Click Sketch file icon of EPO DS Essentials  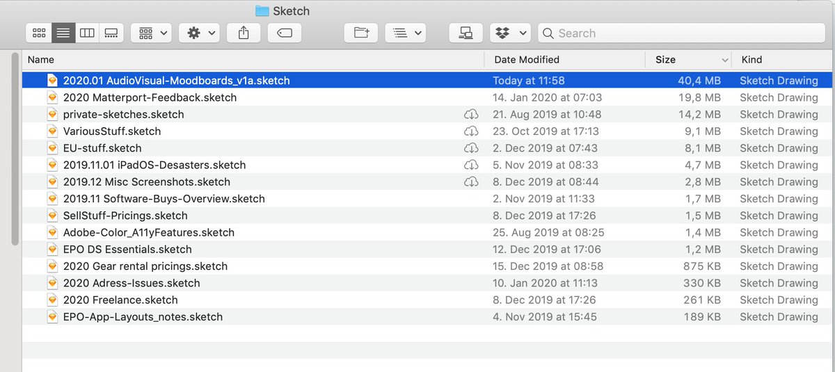(x=52, y=249)
